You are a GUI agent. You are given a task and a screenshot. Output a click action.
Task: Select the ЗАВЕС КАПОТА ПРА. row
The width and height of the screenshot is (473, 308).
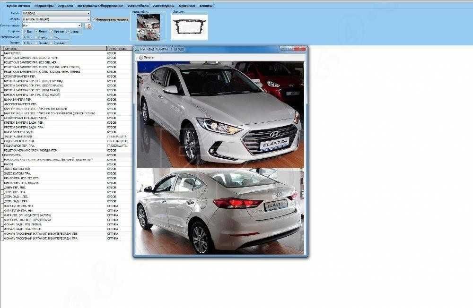coord(68,173)
